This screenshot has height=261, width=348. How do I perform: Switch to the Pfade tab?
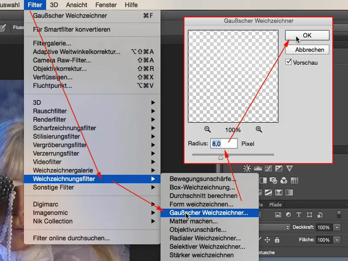click(x=275, y=204)
